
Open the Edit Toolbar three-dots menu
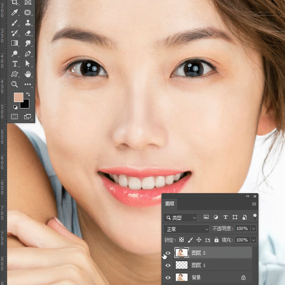tap(28, 84)
